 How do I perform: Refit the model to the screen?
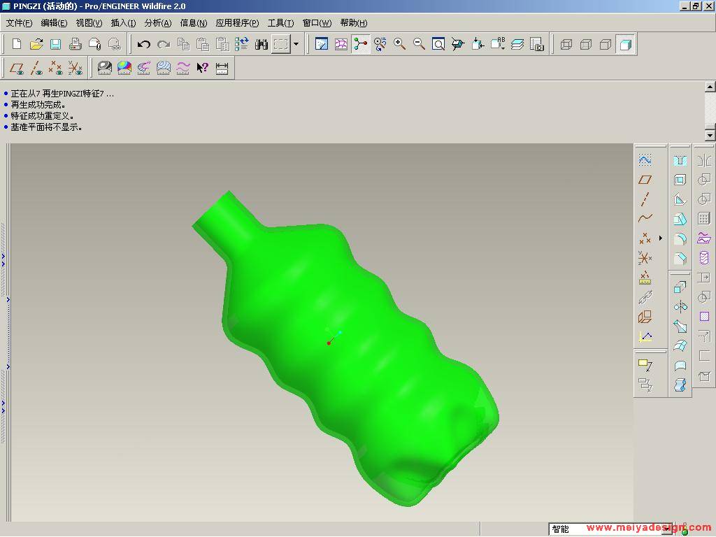(438, 44)
